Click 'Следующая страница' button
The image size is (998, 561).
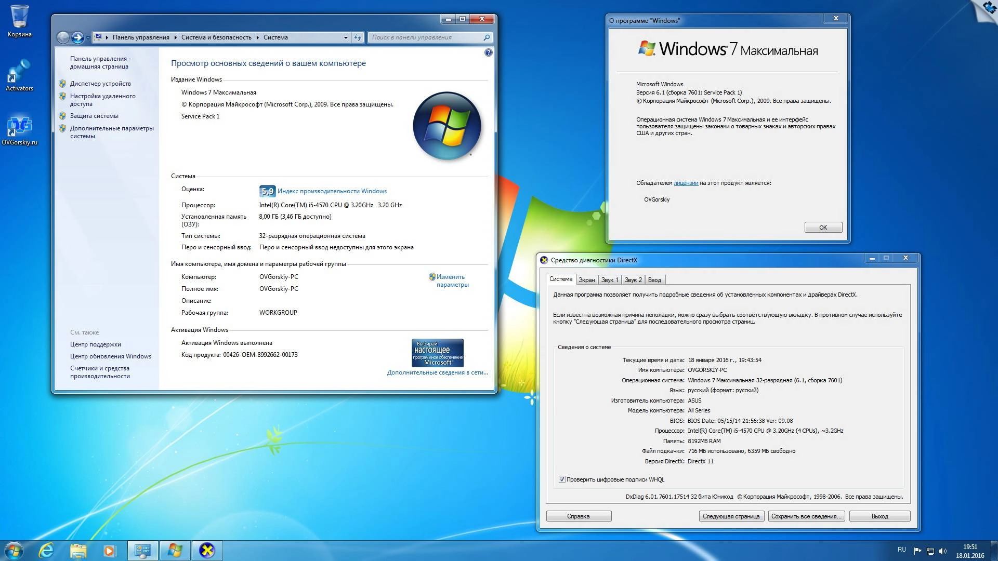[x=731, y=516]
